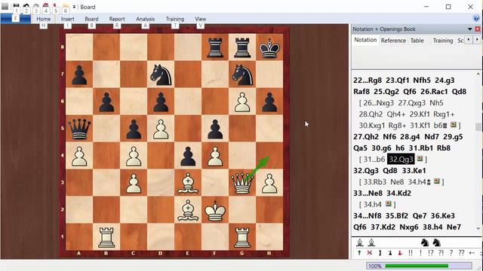Select the highlighted move 32.Qg3
This screenshot has width=483, height=271.
coord(401,159)
